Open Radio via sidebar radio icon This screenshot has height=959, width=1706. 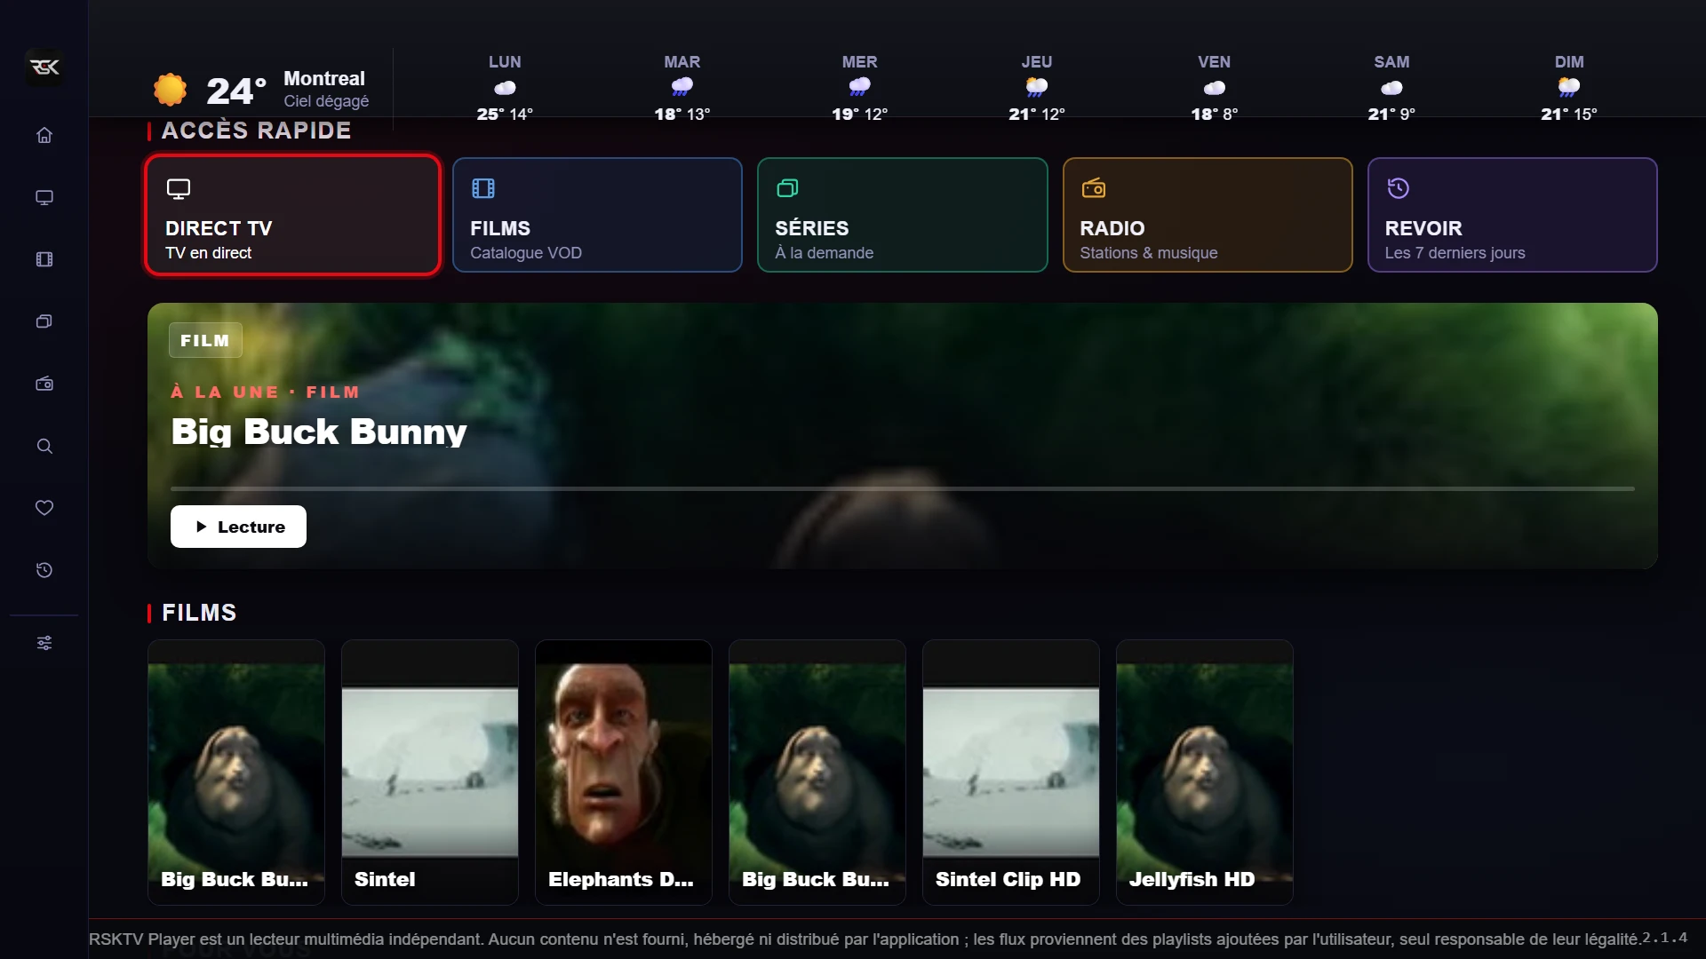coord(44,384)
